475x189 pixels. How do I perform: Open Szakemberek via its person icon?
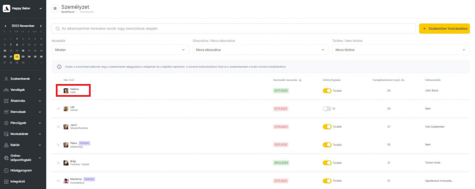[6, 79]
